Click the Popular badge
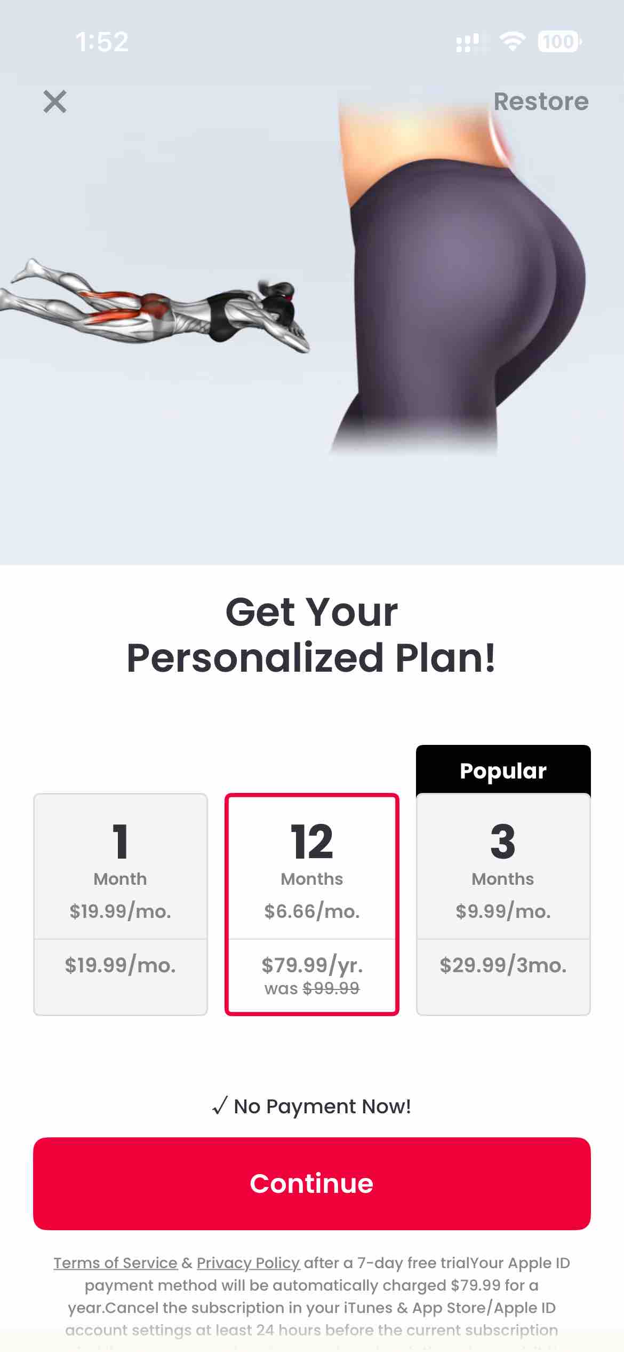624x1352 pixels. [502, 770]
